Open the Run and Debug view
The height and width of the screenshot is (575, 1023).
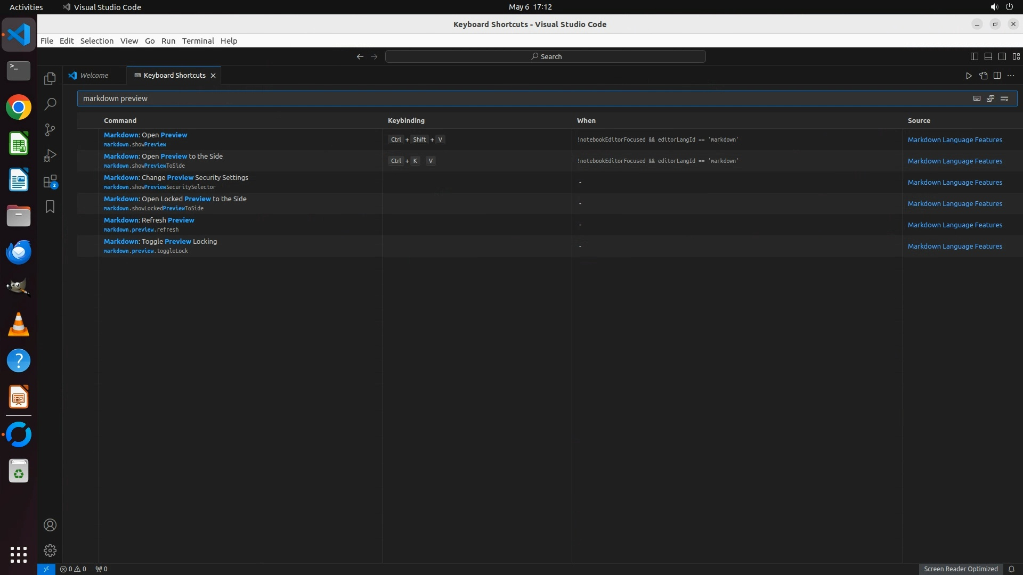pyautogui.click(x=50, y=155)
